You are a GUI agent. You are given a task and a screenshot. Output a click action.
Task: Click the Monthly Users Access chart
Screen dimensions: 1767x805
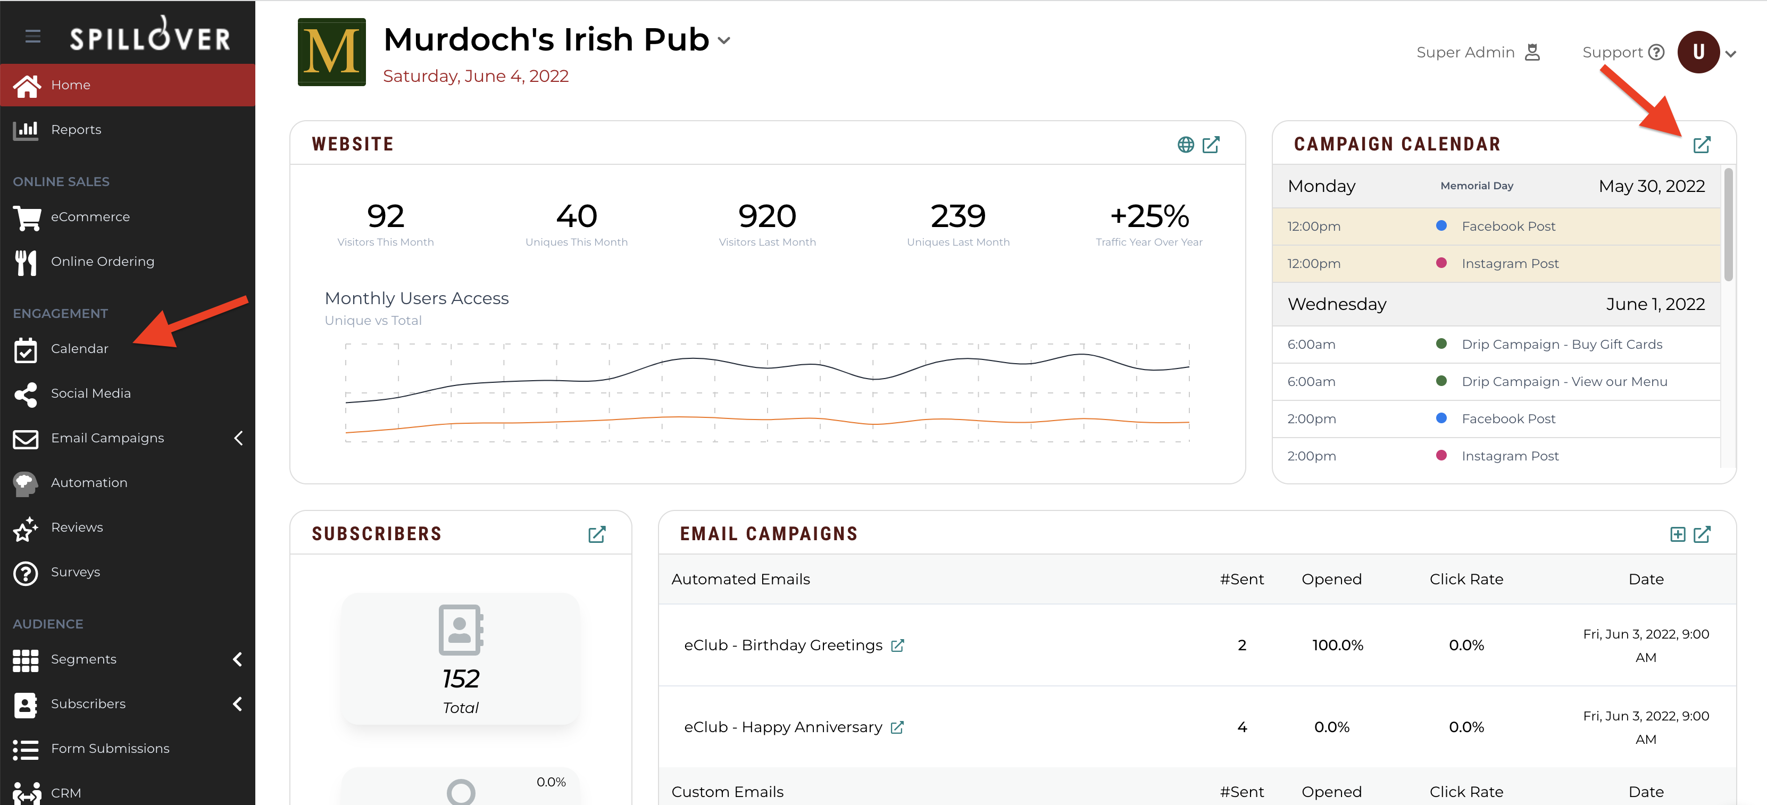click(x=767, y=393)
